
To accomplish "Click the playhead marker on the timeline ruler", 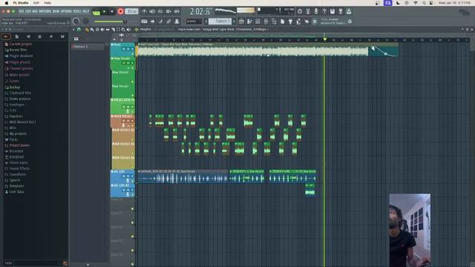I will [325, 39].
